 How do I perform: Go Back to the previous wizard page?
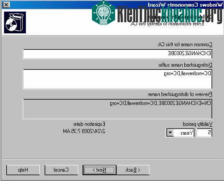[x=133, y=170]
